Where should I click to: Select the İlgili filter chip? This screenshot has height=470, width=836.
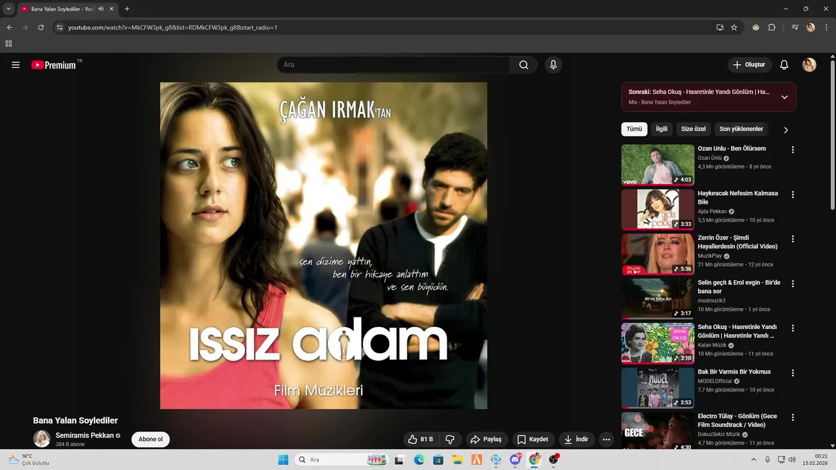click(x=662, y=129)
